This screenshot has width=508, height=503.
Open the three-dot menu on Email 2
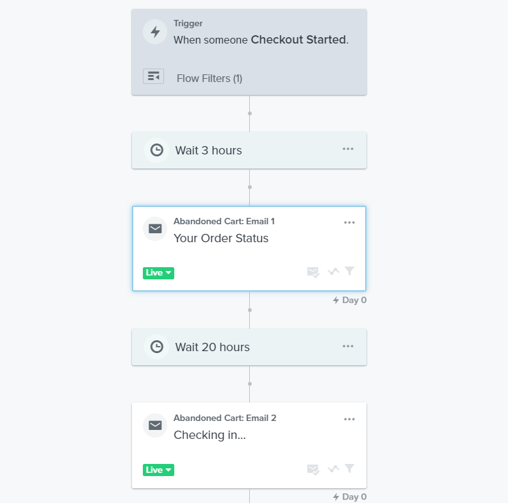(x=349, y=419)
